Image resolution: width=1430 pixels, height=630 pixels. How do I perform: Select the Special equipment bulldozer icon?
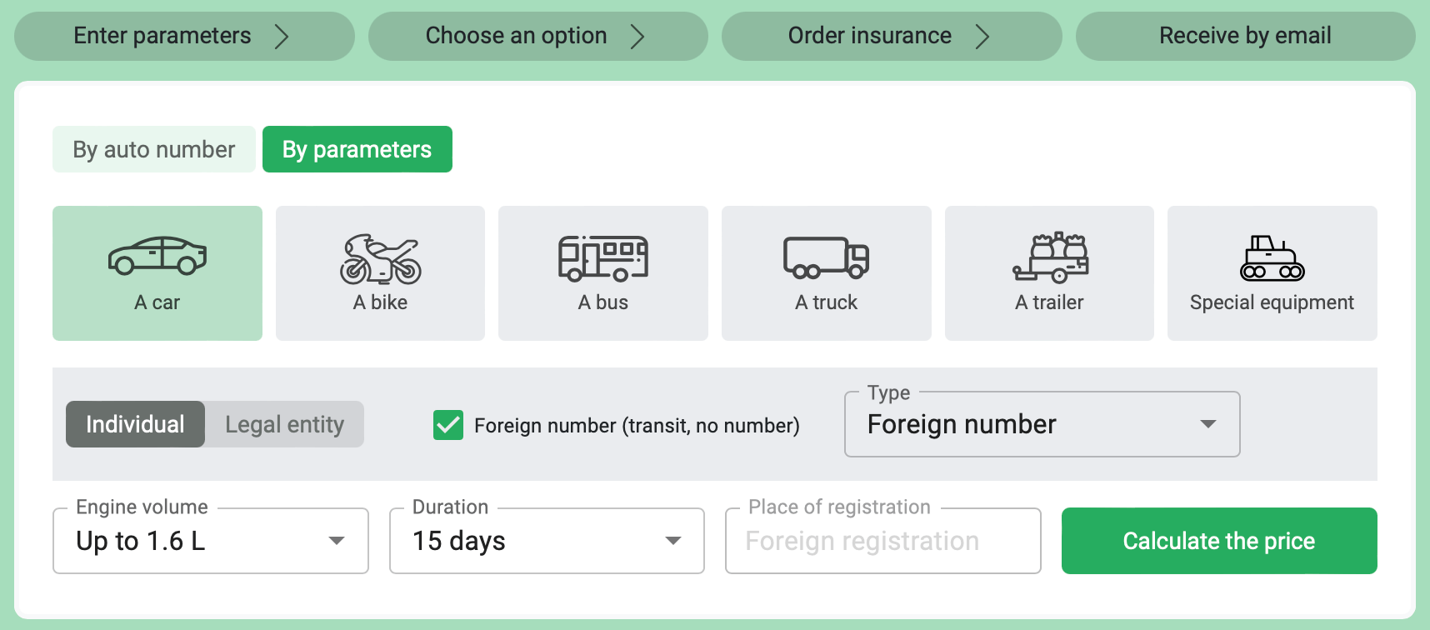1272,258
